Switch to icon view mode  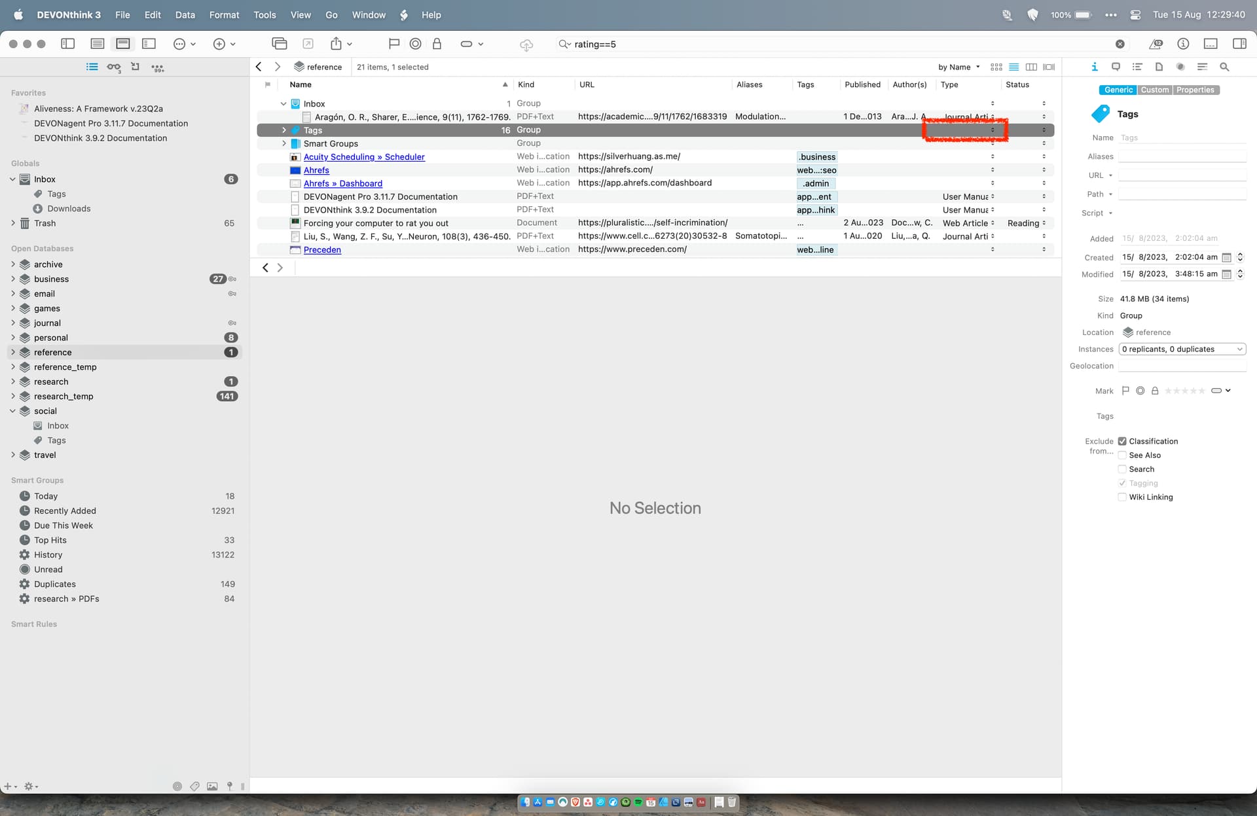click(x=996, y=67)
